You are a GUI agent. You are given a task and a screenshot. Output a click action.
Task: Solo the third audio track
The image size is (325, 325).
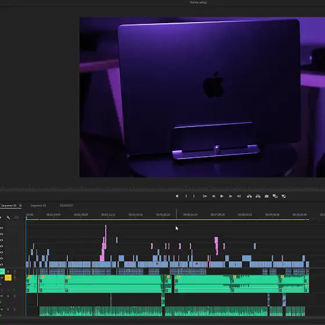[8, 296]
